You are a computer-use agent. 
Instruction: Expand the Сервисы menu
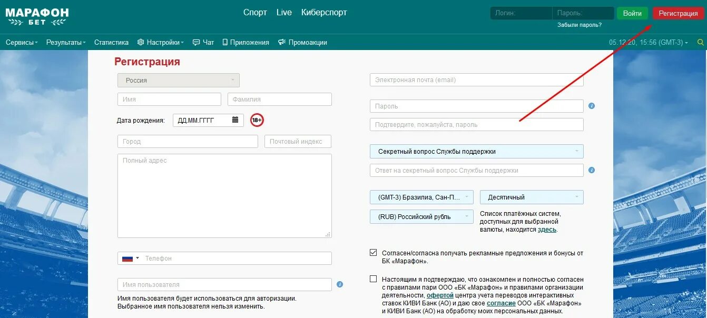click(22, 42)
